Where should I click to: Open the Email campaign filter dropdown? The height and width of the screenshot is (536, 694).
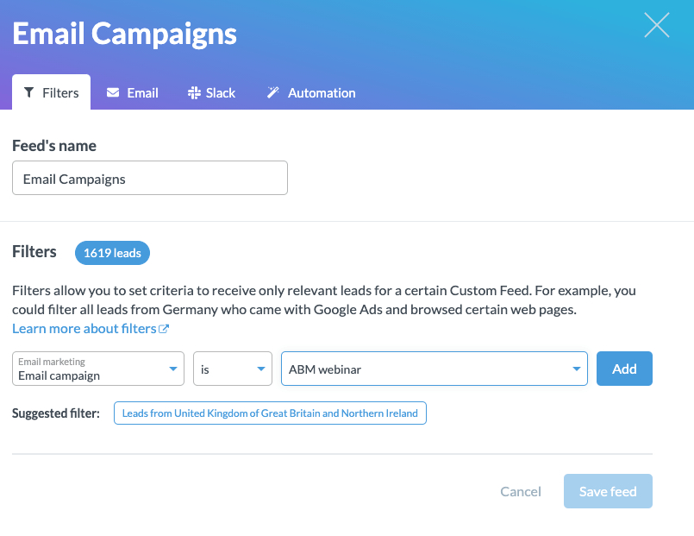pos(97,369)
